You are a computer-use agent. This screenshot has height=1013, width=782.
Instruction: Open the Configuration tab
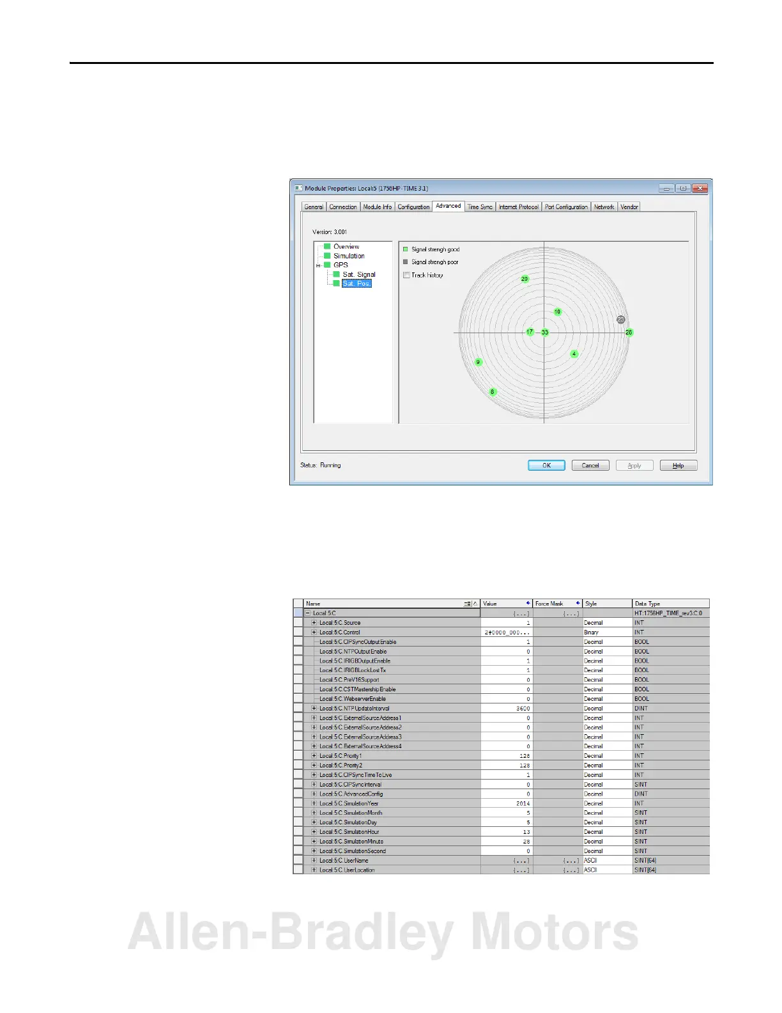tap(413, 207)
